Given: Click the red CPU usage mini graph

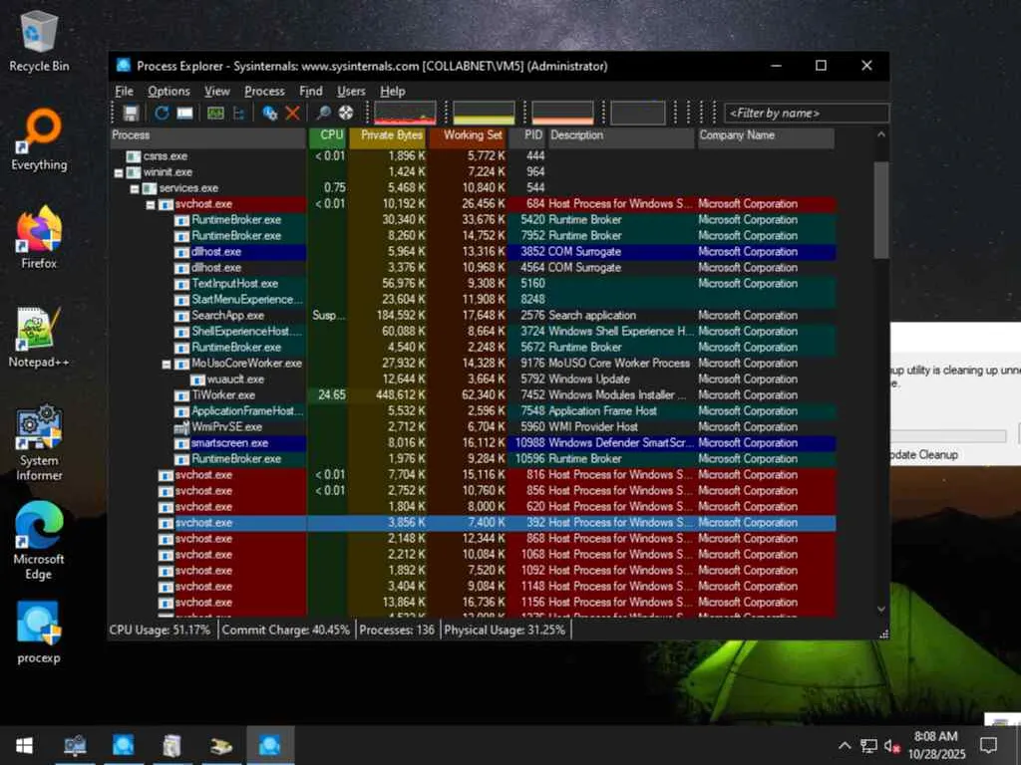Looking at the screenshot, I should (x=405, y=113).
